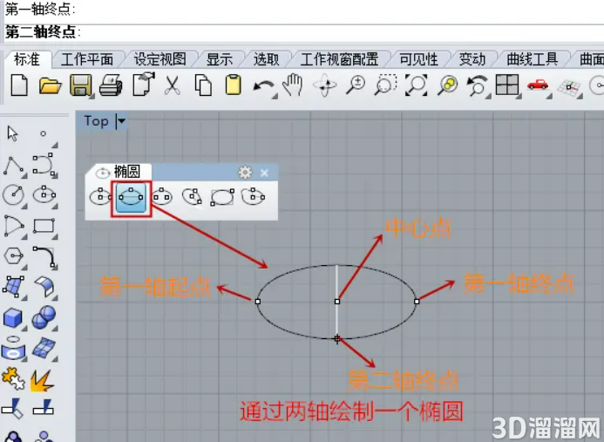This screenshot has width=604, height=442.
Task: Switch to the 曲线工具 tab
Action: pyautogui.click(x=532, y=59)
